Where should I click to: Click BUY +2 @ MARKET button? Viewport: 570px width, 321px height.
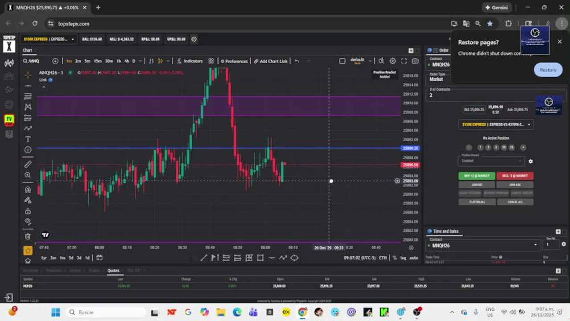(x=477, y=176)
